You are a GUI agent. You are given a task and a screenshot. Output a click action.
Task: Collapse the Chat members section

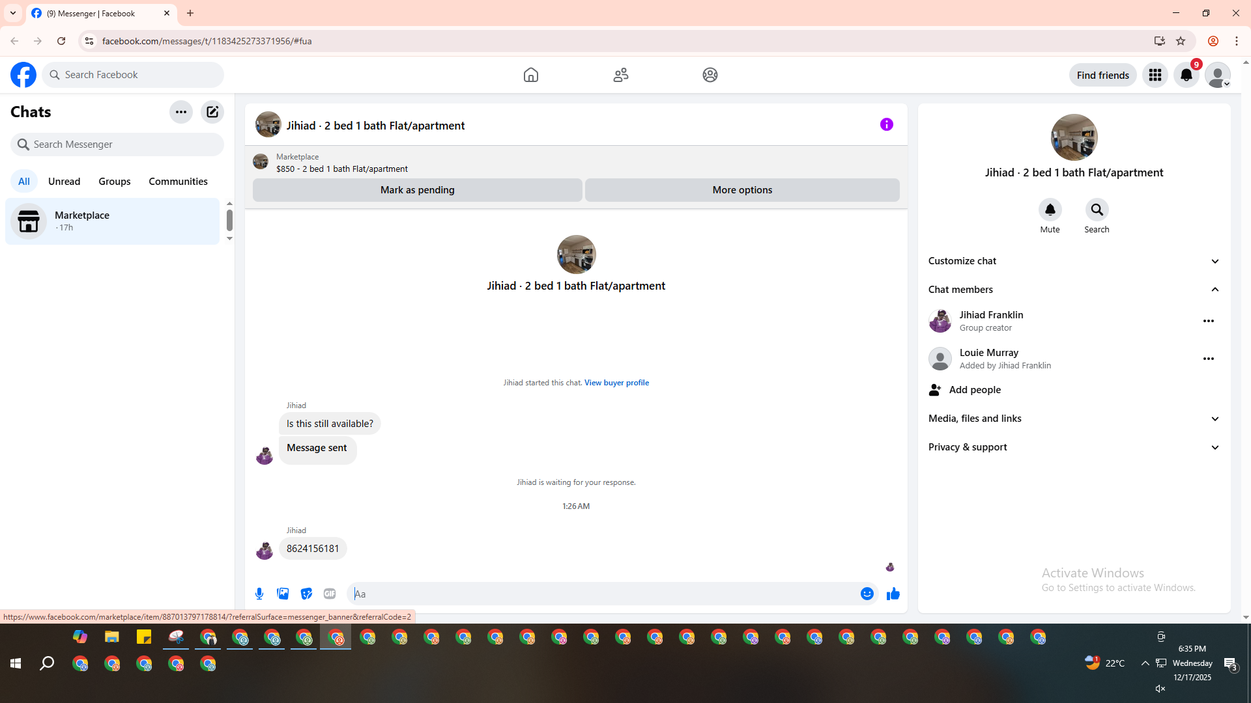coord(1074,290)
